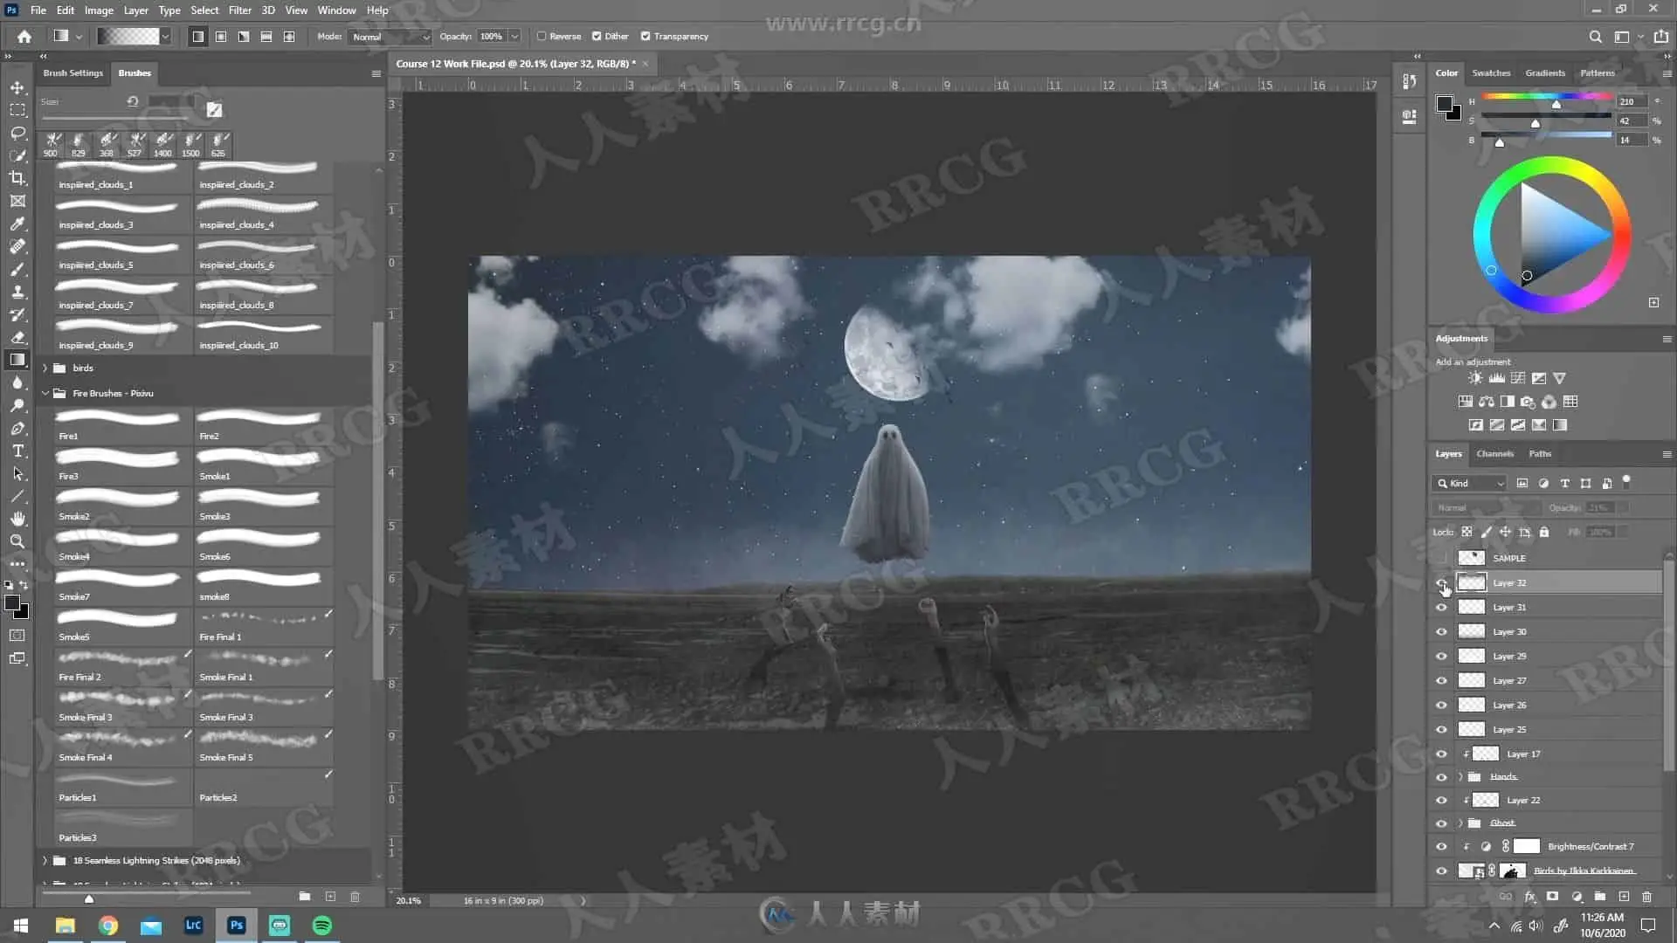
Task: Select the Eyedropper tool
Action: (17, 224)
